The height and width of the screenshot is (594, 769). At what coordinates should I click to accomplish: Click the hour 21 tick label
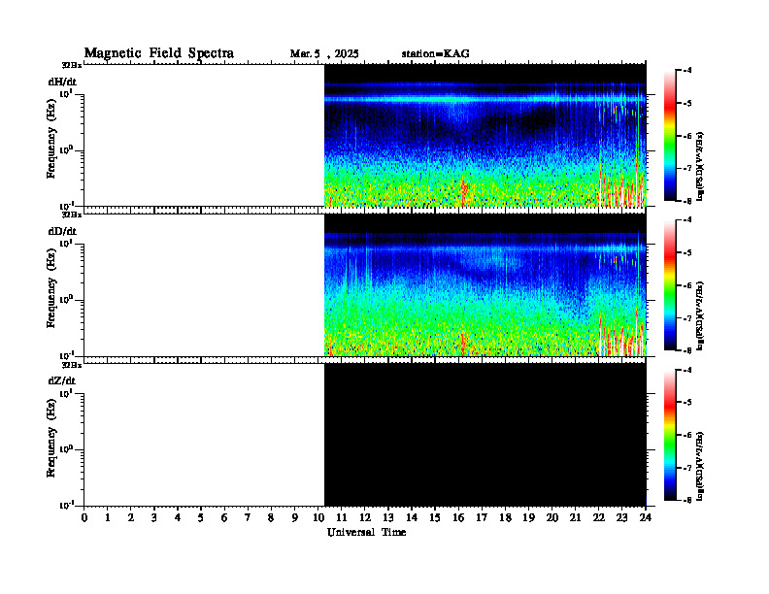pos(576,518)
